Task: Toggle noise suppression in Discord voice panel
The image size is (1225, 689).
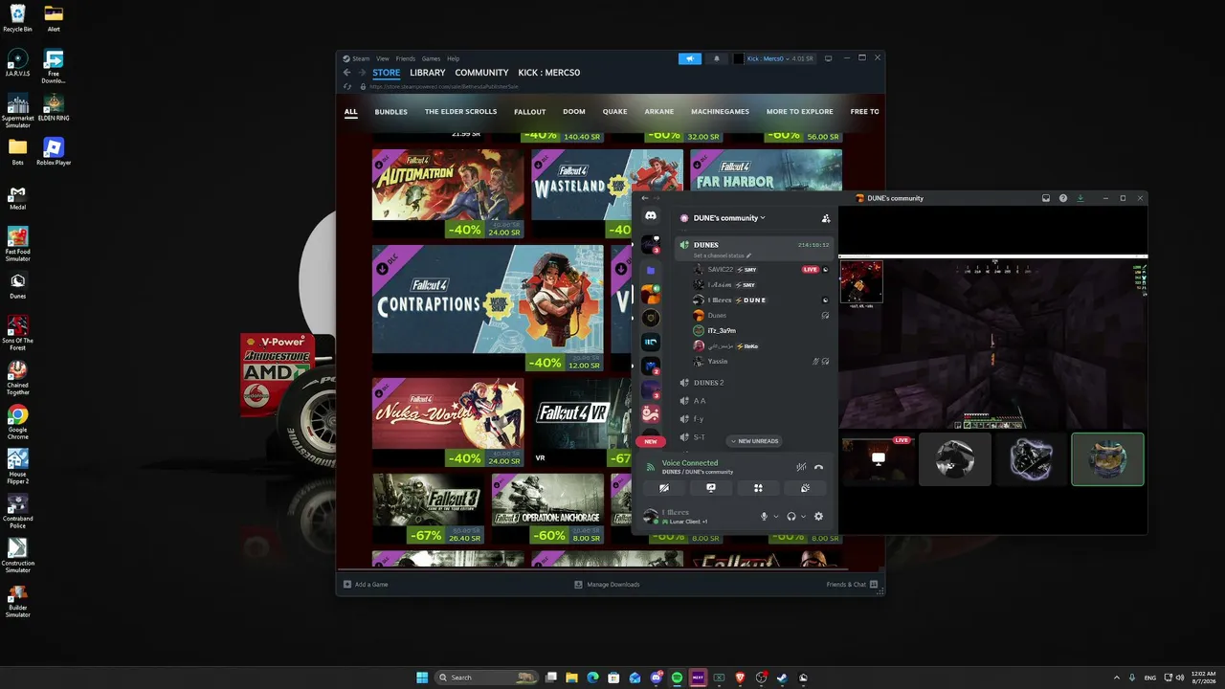Action: click(x=801, y=467)
